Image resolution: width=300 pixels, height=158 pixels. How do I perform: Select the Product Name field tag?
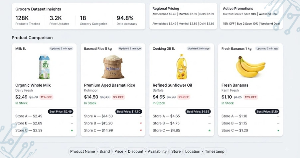(82, 151)
